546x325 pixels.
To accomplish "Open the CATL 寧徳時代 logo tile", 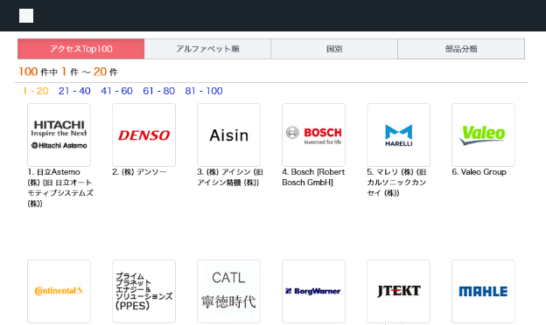I will (x=228, y=291).
